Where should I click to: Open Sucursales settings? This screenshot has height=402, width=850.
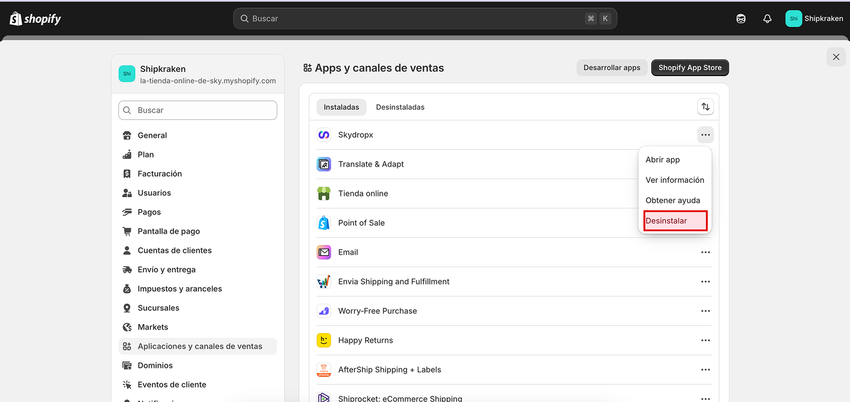197,308
